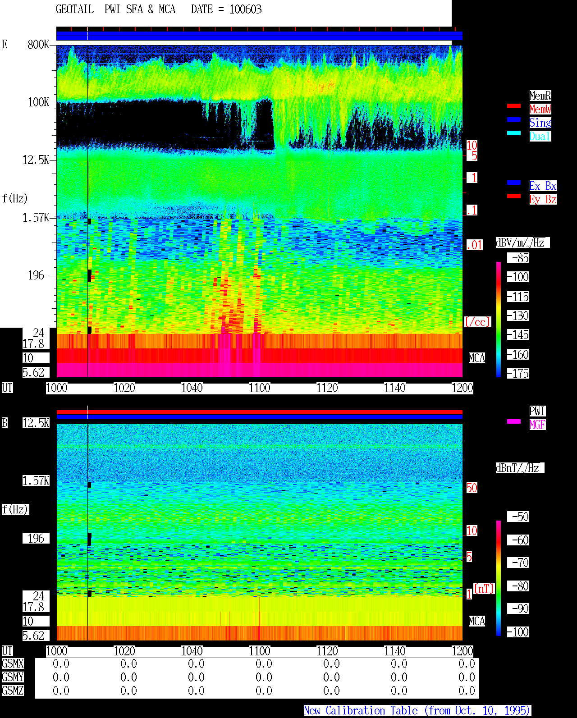Click the vertical time cursor on the B spectrogram
This screenshot has width=577, height=718.
pyautogui.click(x=87, y=532)
